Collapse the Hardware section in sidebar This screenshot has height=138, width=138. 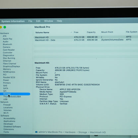click(x=4, y=33)
